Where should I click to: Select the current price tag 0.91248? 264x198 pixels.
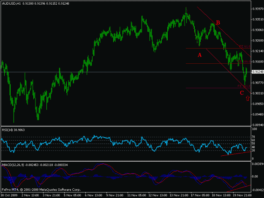(x=258, y=72)
